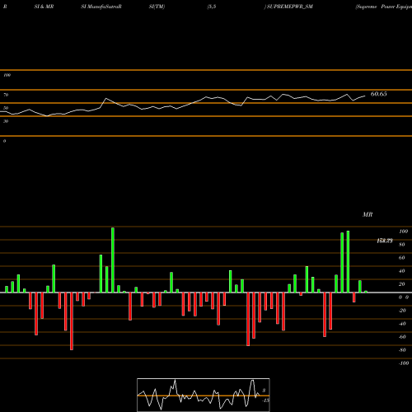Screen dimensions: 412x412
Task: Click the -15 label in mini chart
Action: click(265, 400)
